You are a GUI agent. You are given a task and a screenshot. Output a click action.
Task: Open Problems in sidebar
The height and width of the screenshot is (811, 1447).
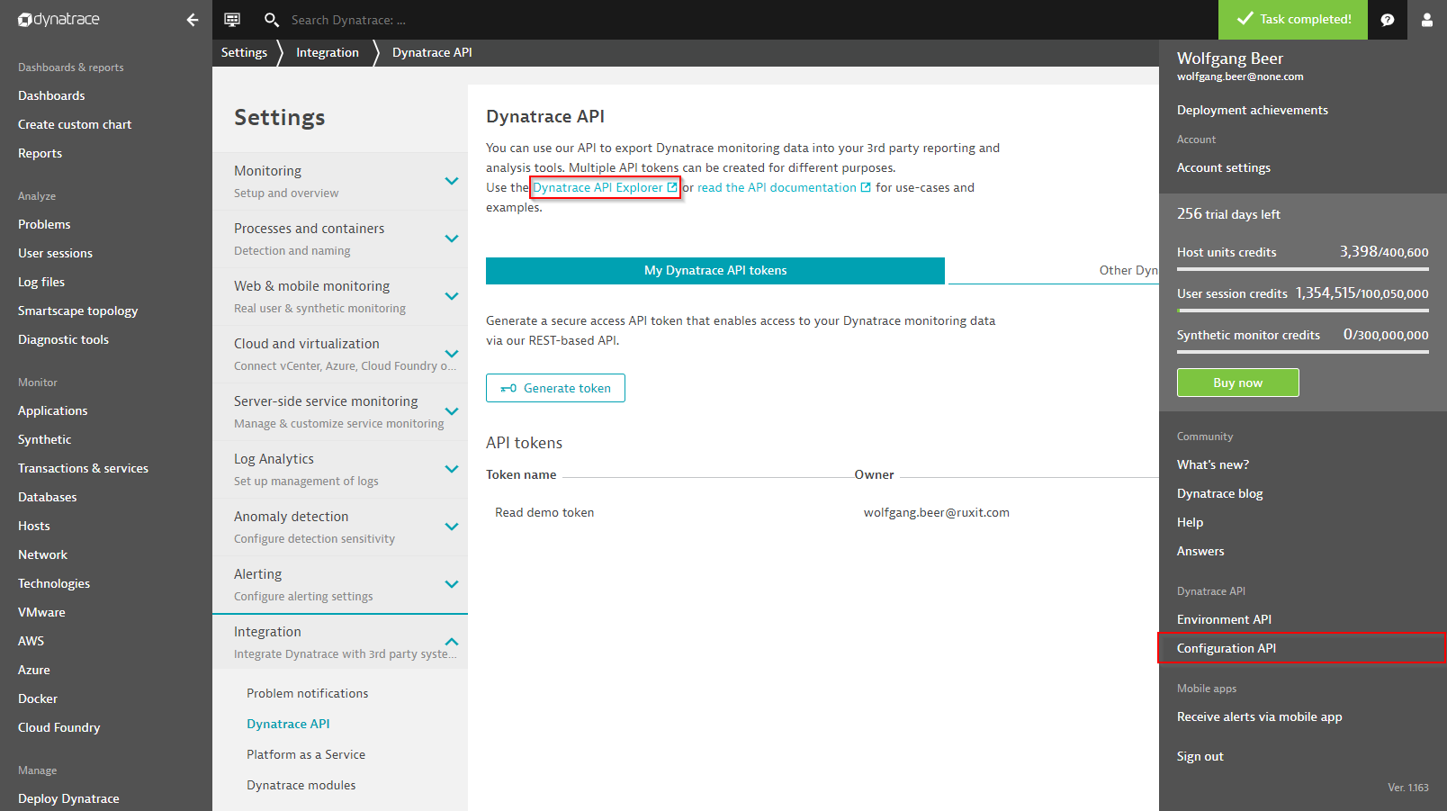coord(44,224)
